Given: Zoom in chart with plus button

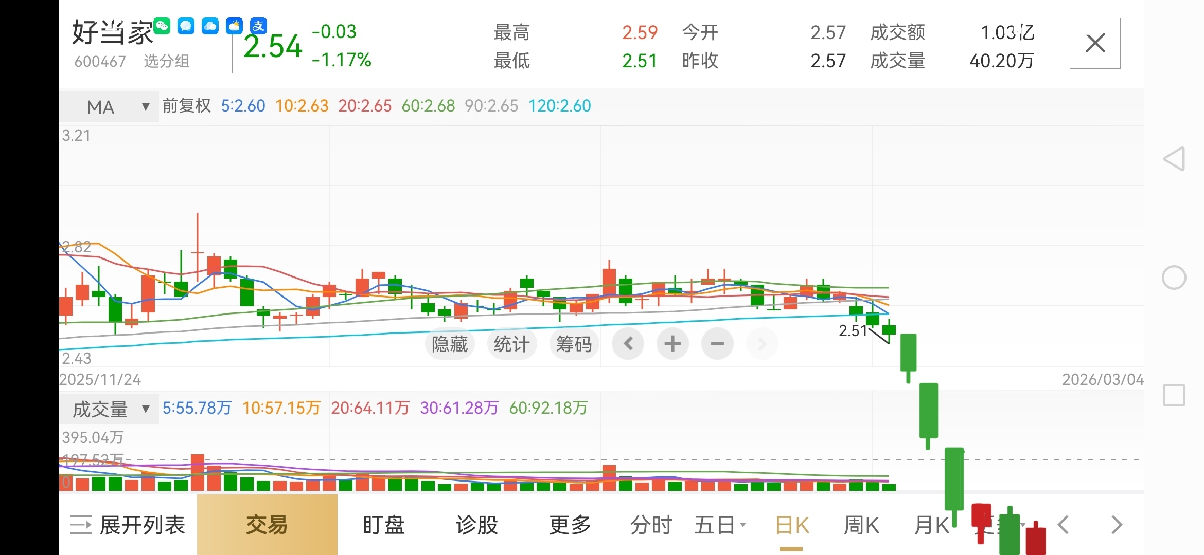Looking at the screenshot, I should [672, 343].
